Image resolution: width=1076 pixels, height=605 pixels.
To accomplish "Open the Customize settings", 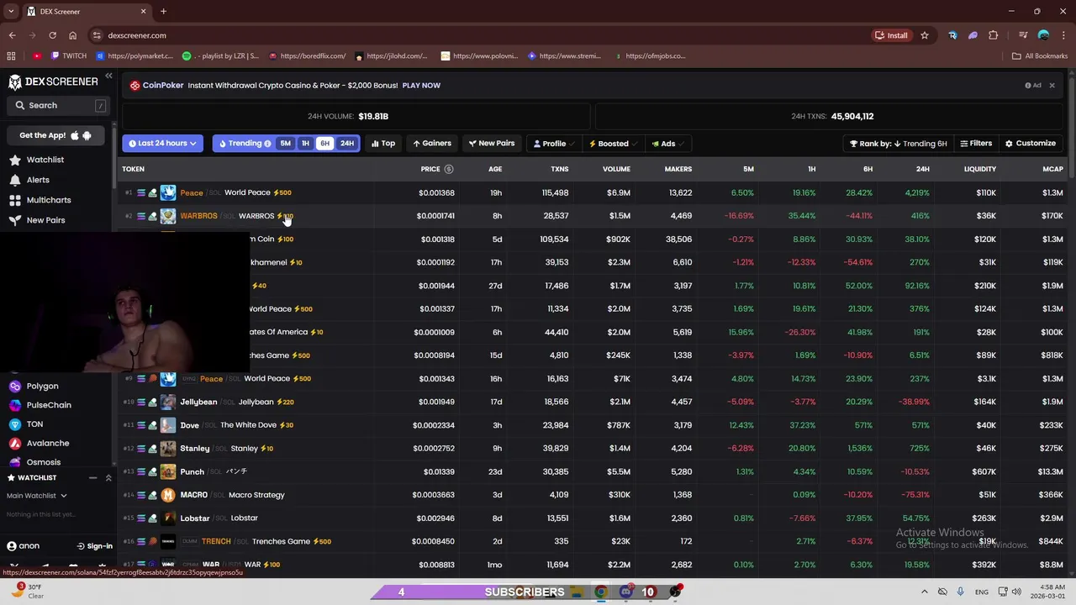I will point(1031,144).
